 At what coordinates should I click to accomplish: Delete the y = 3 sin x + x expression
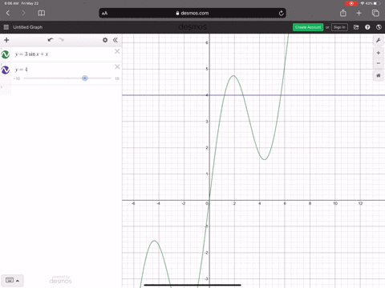click(x=117, y=51)
